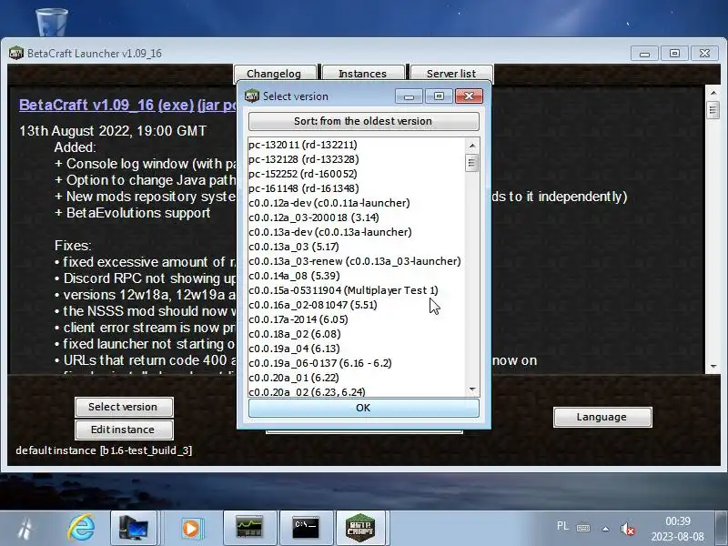Select version c0.0.19a_04 (6.13)
This screenshot has width=728, height=546.
coord(357,349)
